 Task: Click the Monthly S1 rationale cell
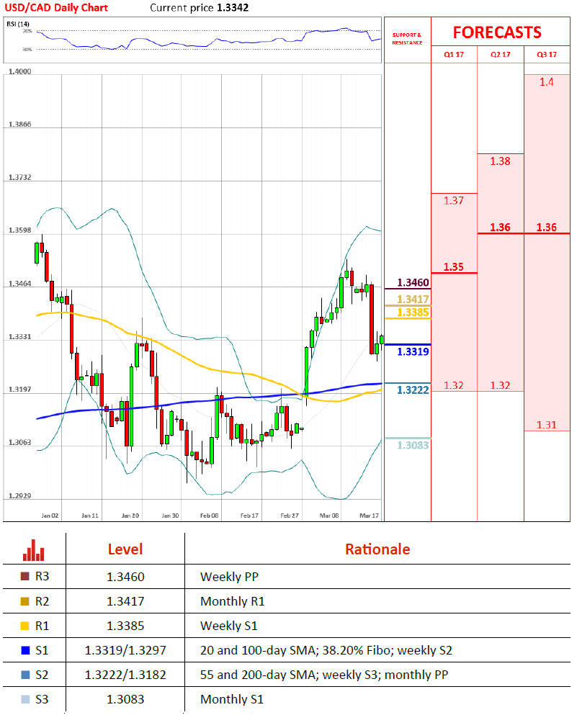pos(232,699)
